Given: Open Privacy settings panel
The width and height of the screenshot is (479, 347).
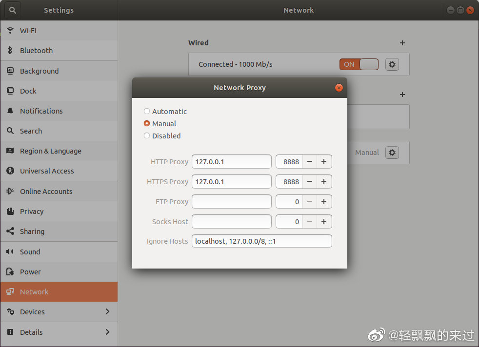Looking at the screenshot, I should click(x=59, y=211).
